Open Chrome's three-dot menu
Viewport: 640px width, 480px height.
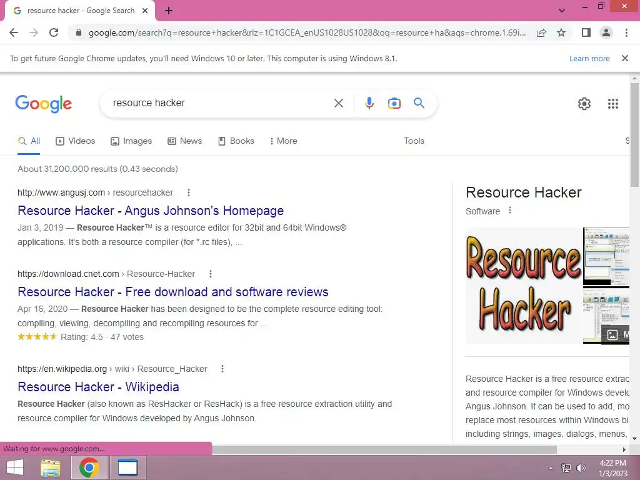pos(626,32)
